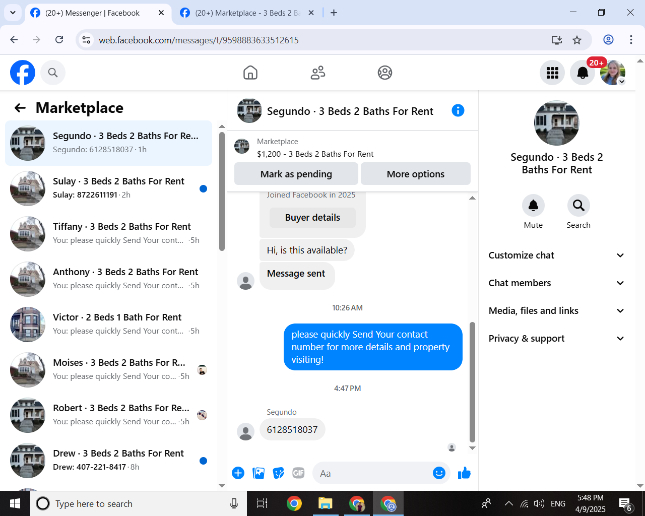Open a new browser tab
645x516 pixels.
(334, 13)
